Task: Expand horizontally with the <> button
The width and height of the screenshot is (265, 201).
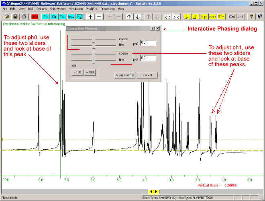Action: pos(168,17)
